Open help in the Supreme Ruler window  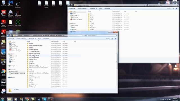[x=176, y=8]
